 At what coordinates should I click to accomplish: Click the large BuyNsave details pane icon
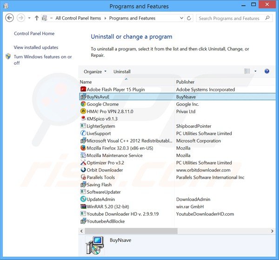(95, 245)
